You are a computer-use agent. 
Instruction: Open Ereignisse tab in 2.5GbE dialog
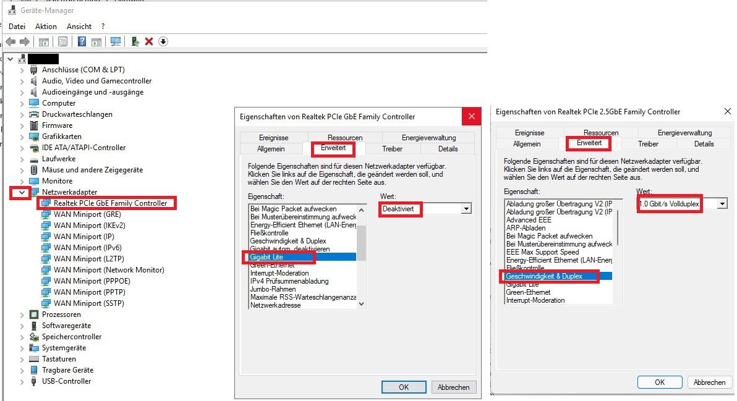tap(529, 133)
